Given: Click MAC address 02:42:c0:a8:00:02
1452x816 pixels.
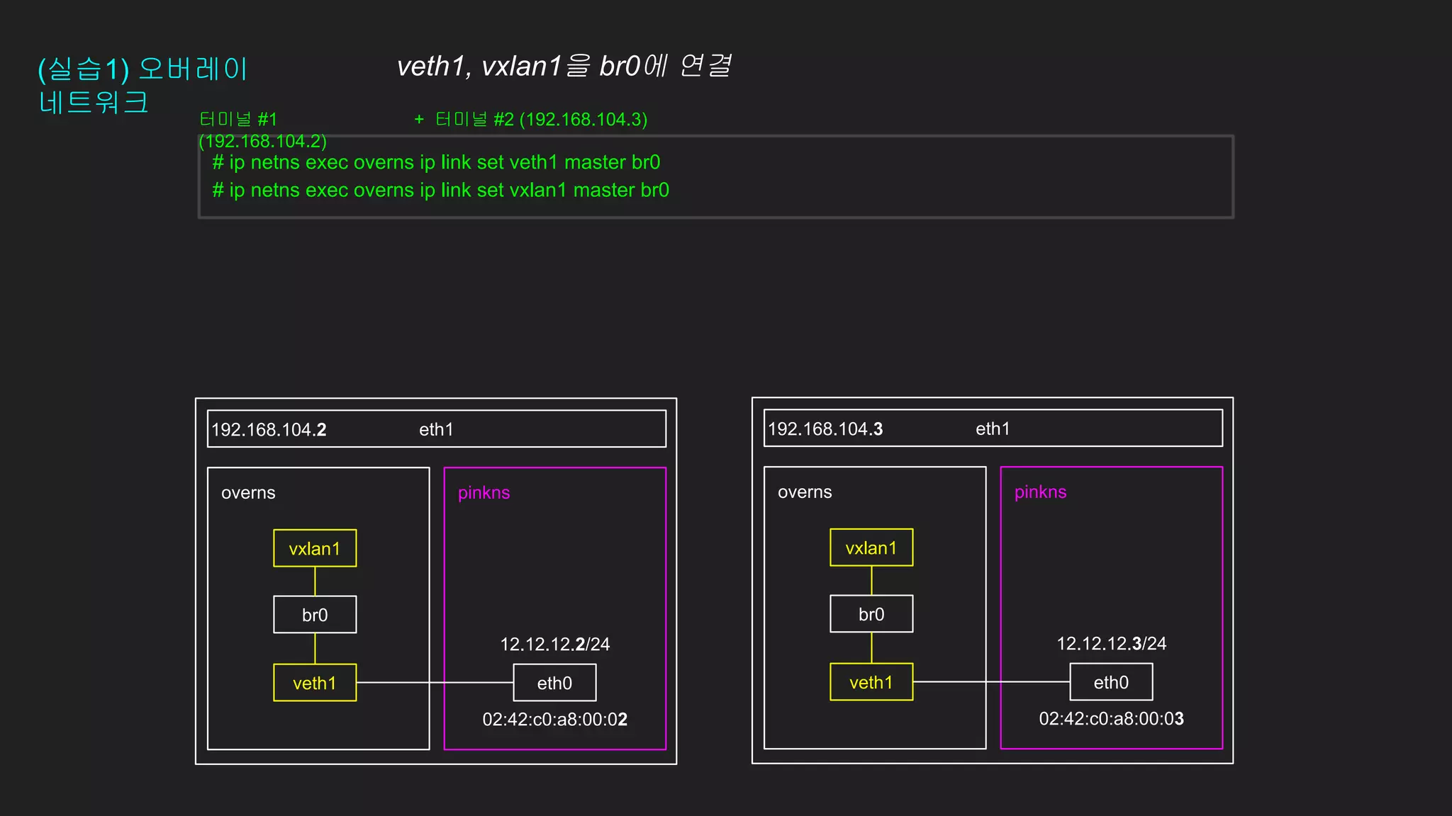Looking at the screenshot, I should 554,720.
